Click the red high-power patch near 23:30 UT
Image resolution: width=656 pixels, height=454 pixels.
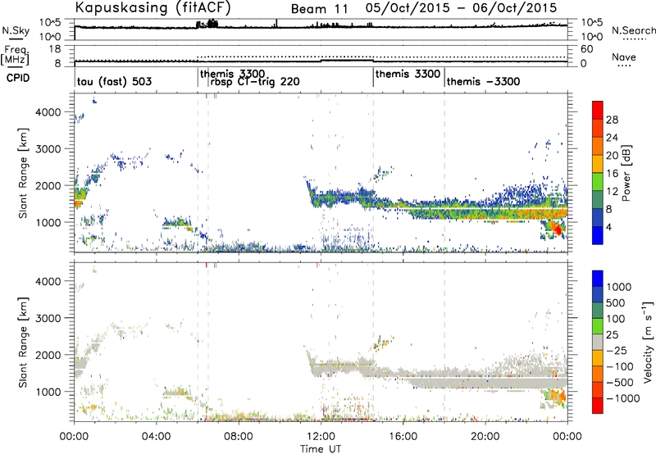557,229
